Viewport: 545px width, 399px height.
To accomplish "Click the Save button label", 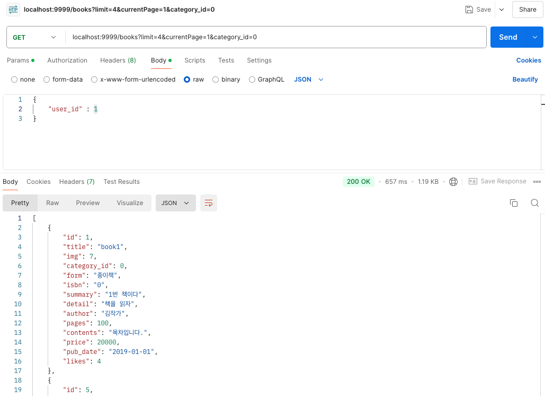I will [x=484, y=10].
